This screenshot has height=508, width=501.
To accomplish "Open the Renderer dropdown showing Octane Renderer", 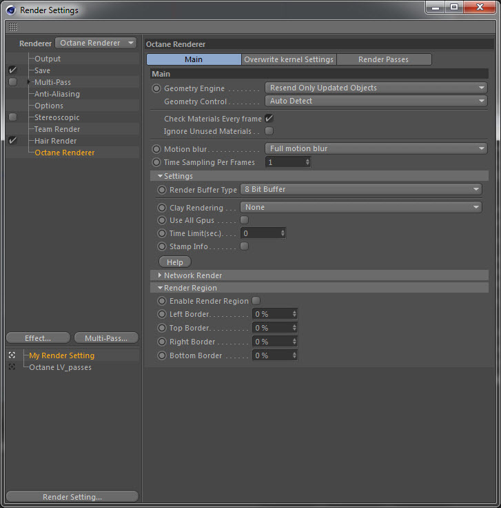I will tap(96, 43).
